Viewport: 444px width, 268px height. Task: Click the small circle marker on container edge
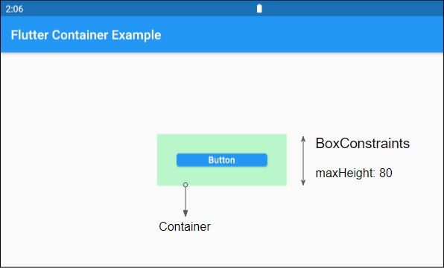click(185, 185)
